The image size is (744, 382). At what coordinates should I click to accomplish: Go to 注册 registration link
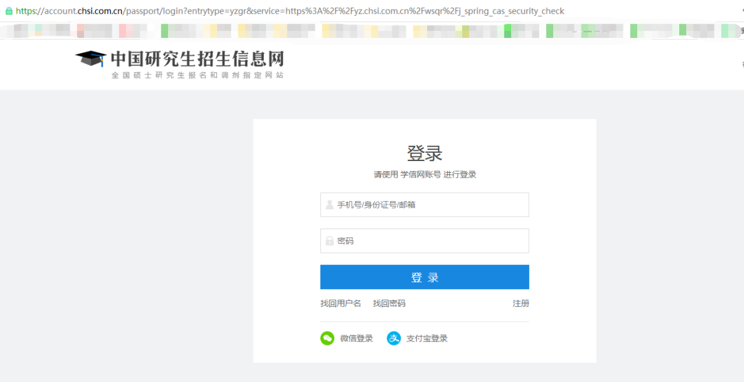click(521, 304)
